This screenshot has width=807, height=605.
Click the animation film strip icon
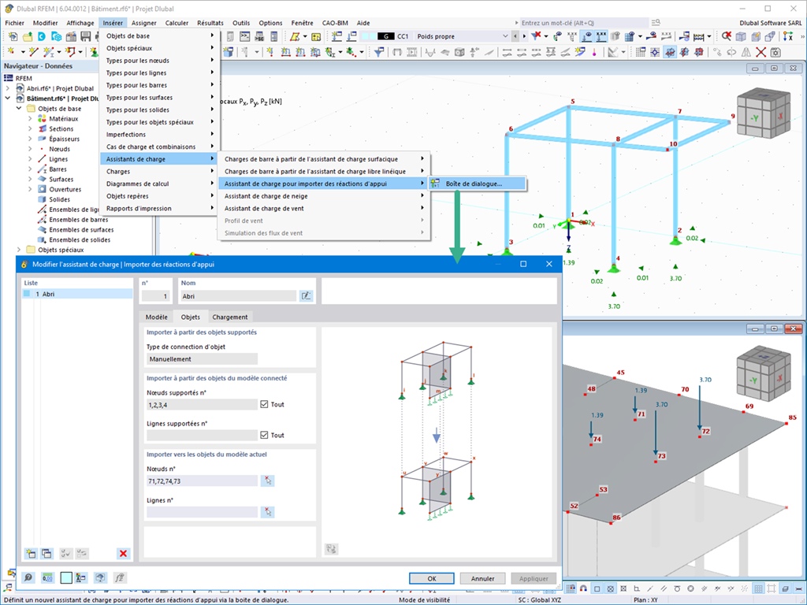(x=411, y=52)
